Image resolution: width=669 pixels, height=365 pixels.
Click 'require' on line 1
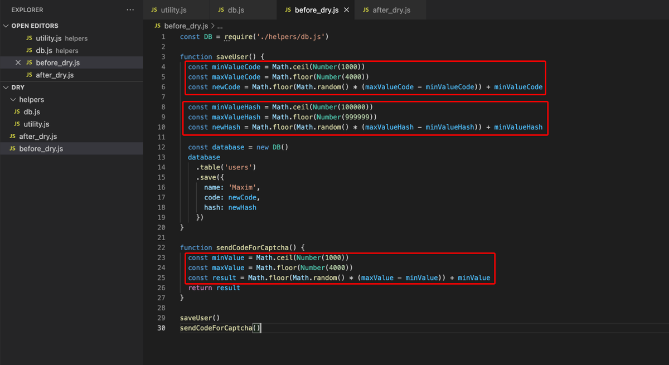(x=239, y=37)
